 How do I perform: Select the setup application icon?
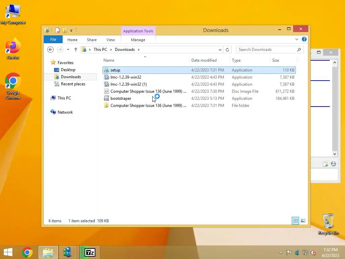(106, 70)
